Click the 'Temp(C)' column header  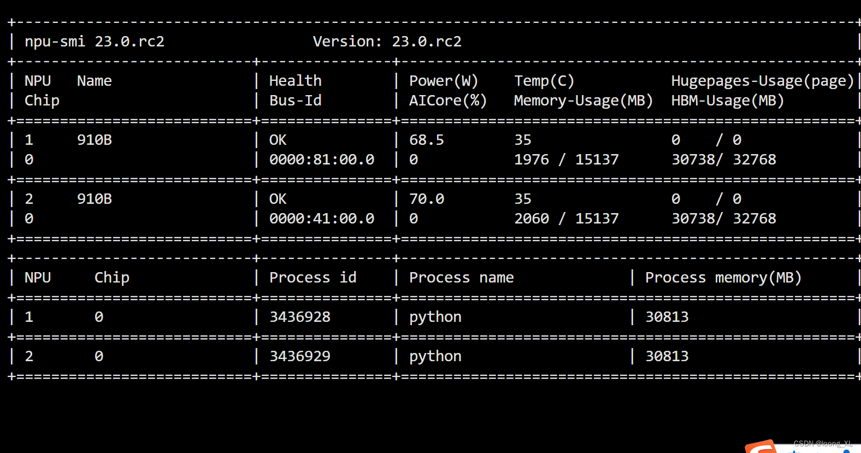(544, 81)
